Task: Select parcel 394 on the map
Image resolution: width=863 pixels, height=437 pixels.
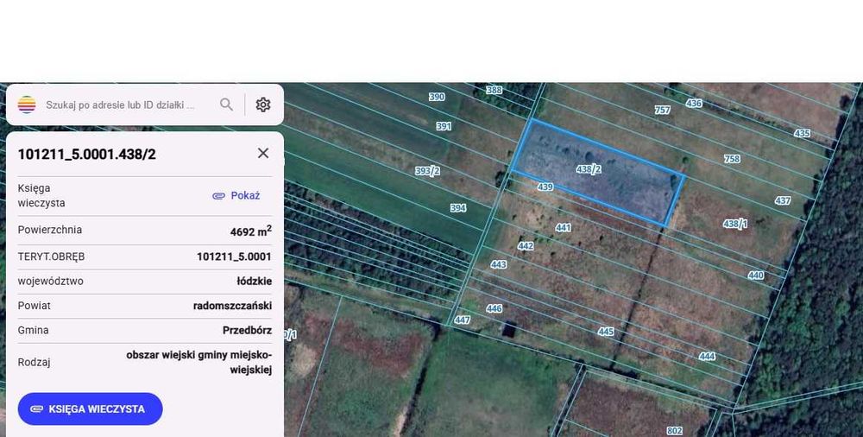Action: (x=458, y=208)
